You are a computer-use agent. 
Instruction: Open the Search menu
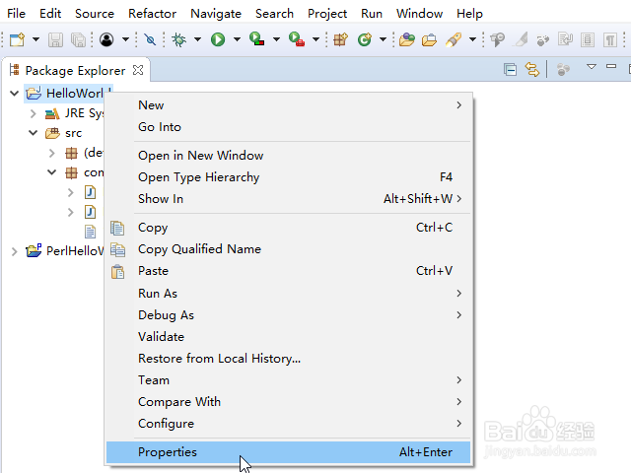274,13
